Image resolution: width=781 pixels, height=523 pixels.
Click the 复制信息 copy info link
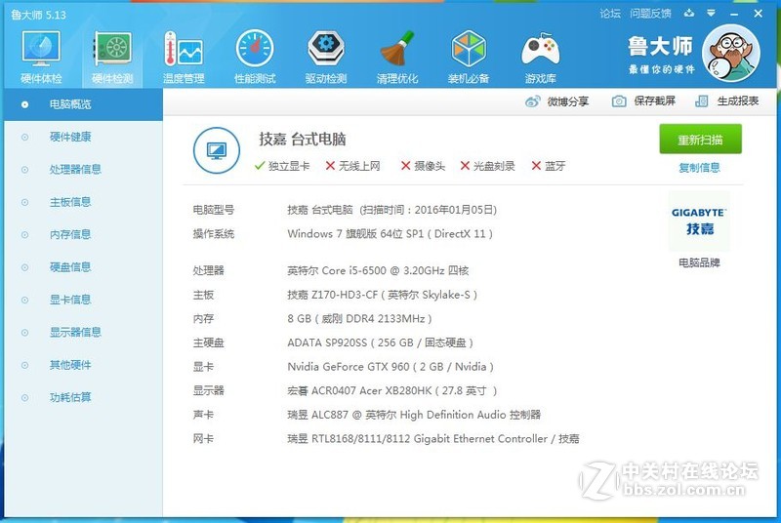[699, 167]
